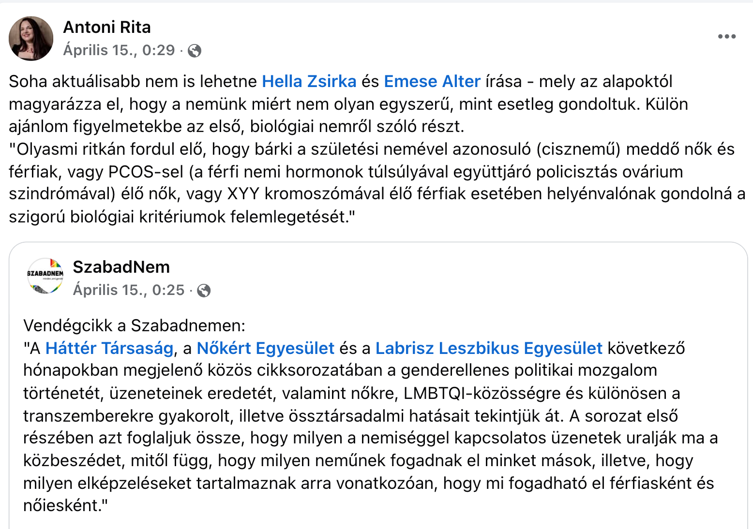Open Antoni Rita's profile via her name

pyautogui.click(x=107, y=27)
